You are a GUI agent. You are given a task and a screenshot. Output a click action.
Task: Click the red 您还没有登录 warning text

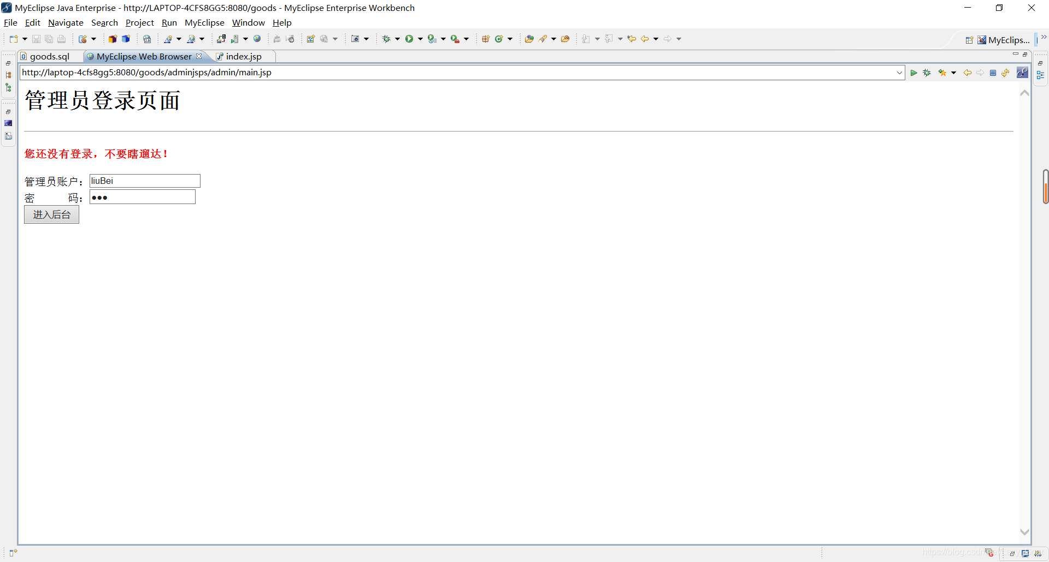click(96, 154)
